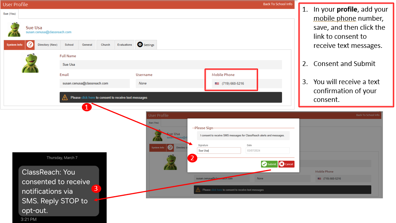Switch to the System Info tab
The height and width of the screenshot is (223, 396).
[15, 45]
